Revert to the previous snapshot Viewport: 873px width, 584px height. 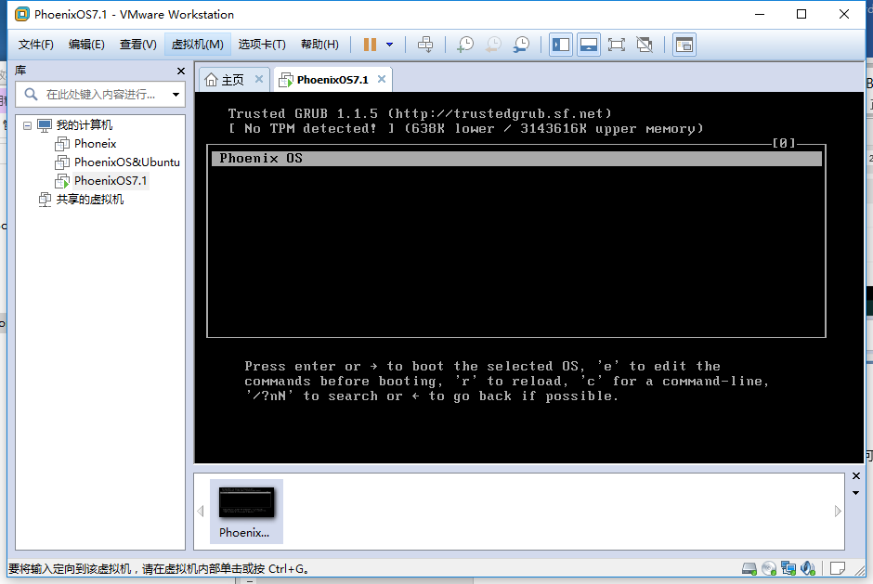coord(493,45)
